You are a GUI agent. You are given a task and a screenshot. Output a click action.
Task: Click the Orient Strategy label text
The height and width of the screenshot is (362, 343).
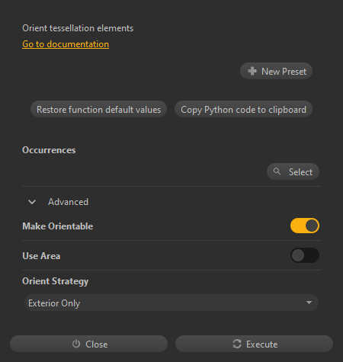(56, 281)
